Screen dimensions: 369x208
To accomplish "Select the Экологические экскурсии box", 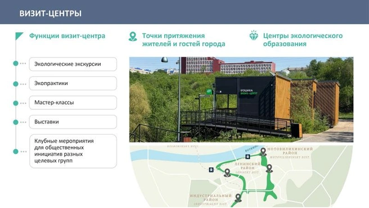I will pyautogui.click(x=73, y=64).
